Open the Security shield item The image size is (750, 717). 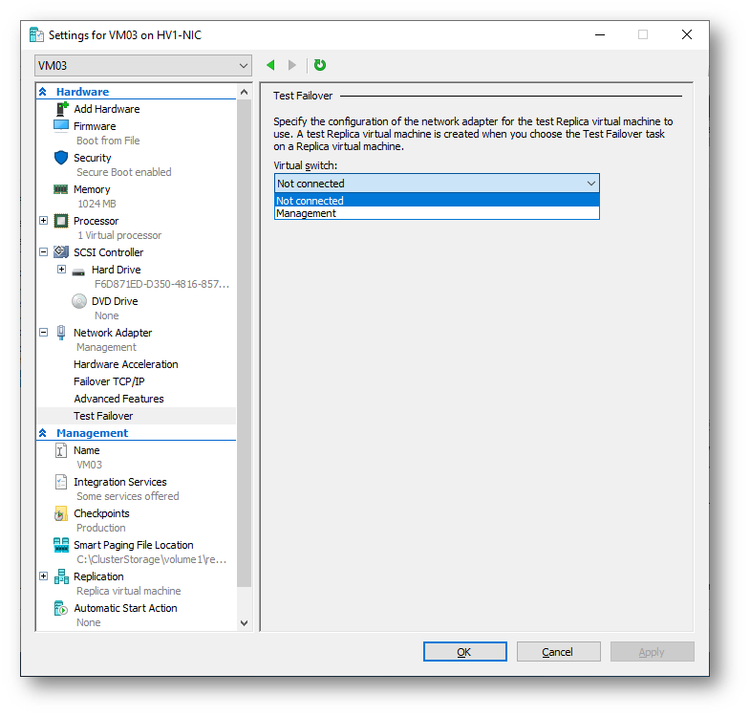pyautogui.click(x=61, y=158)
